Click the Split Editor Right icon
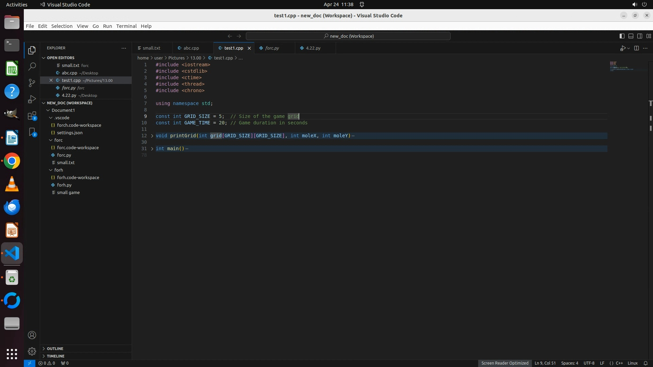 [x=636, y=48]
